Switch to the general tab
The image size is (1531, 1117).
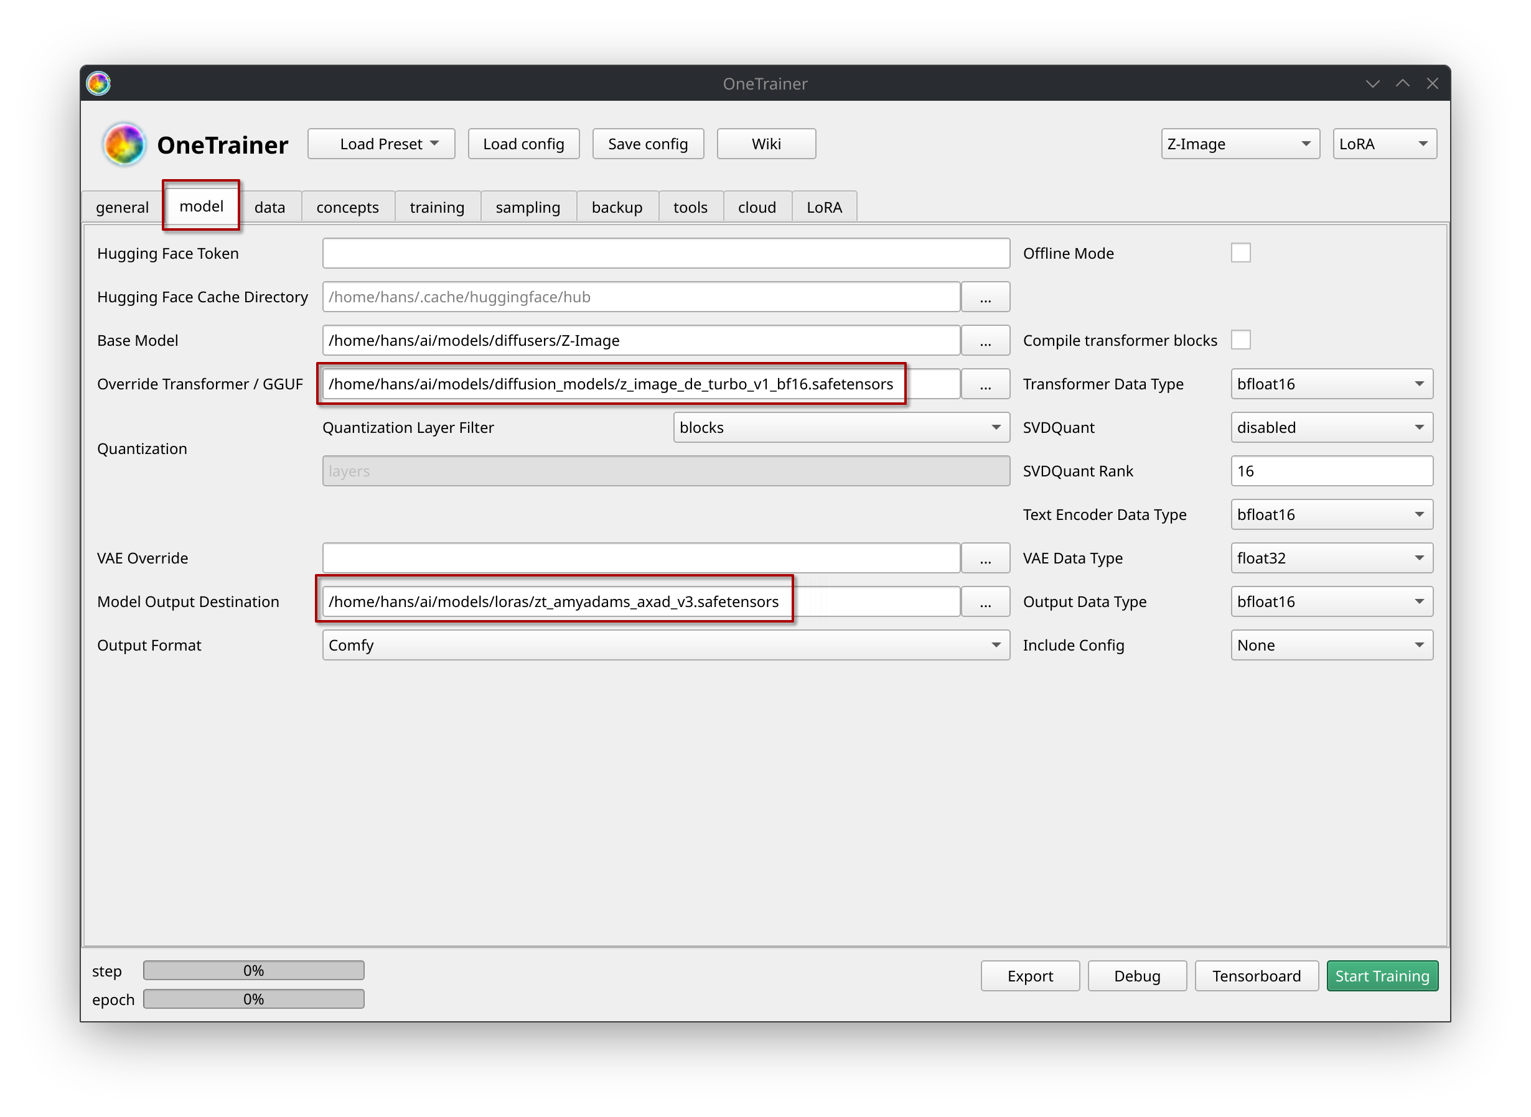(x=122, y=207)
